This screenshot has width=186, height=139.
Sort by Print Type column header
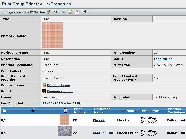[x=150, y=111]
